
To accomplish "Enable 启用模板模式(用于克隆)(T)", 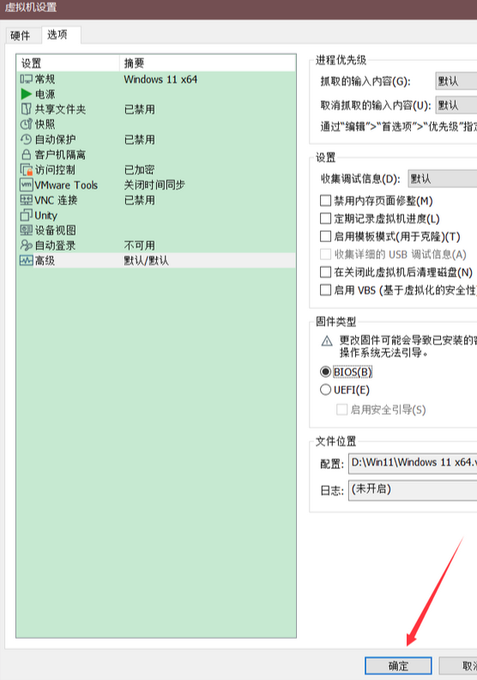I will click(325, 237).
